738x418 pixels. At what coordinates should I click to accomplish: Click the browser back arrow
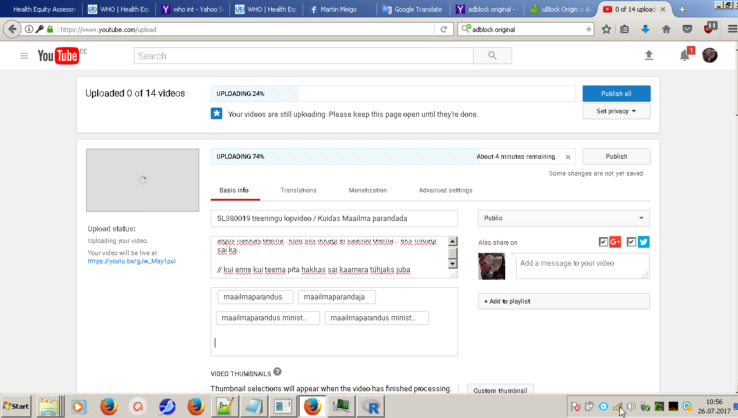12,29
